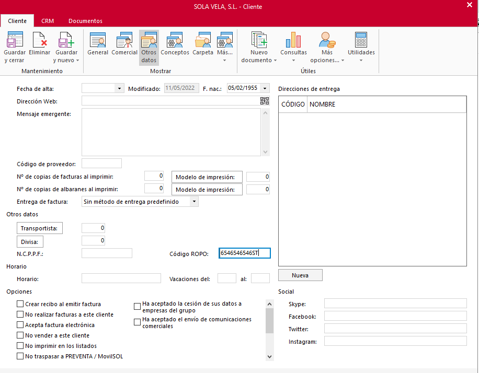Click the Más... icon in Mostrar
This screenshot has width=479, height=373.
[x=225, y=40]
